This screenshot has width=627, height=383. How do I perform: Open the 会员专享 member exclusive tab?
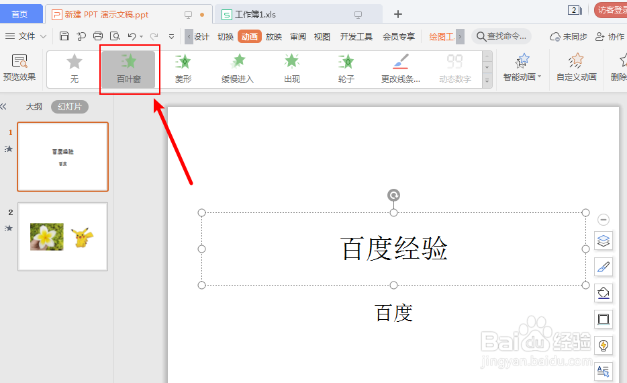[x=399, y=37]
